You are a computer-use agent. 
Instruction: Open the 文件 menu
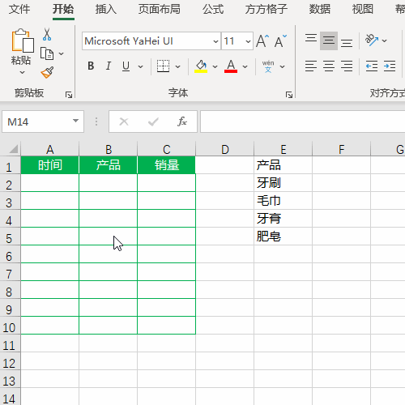point(19,9)
